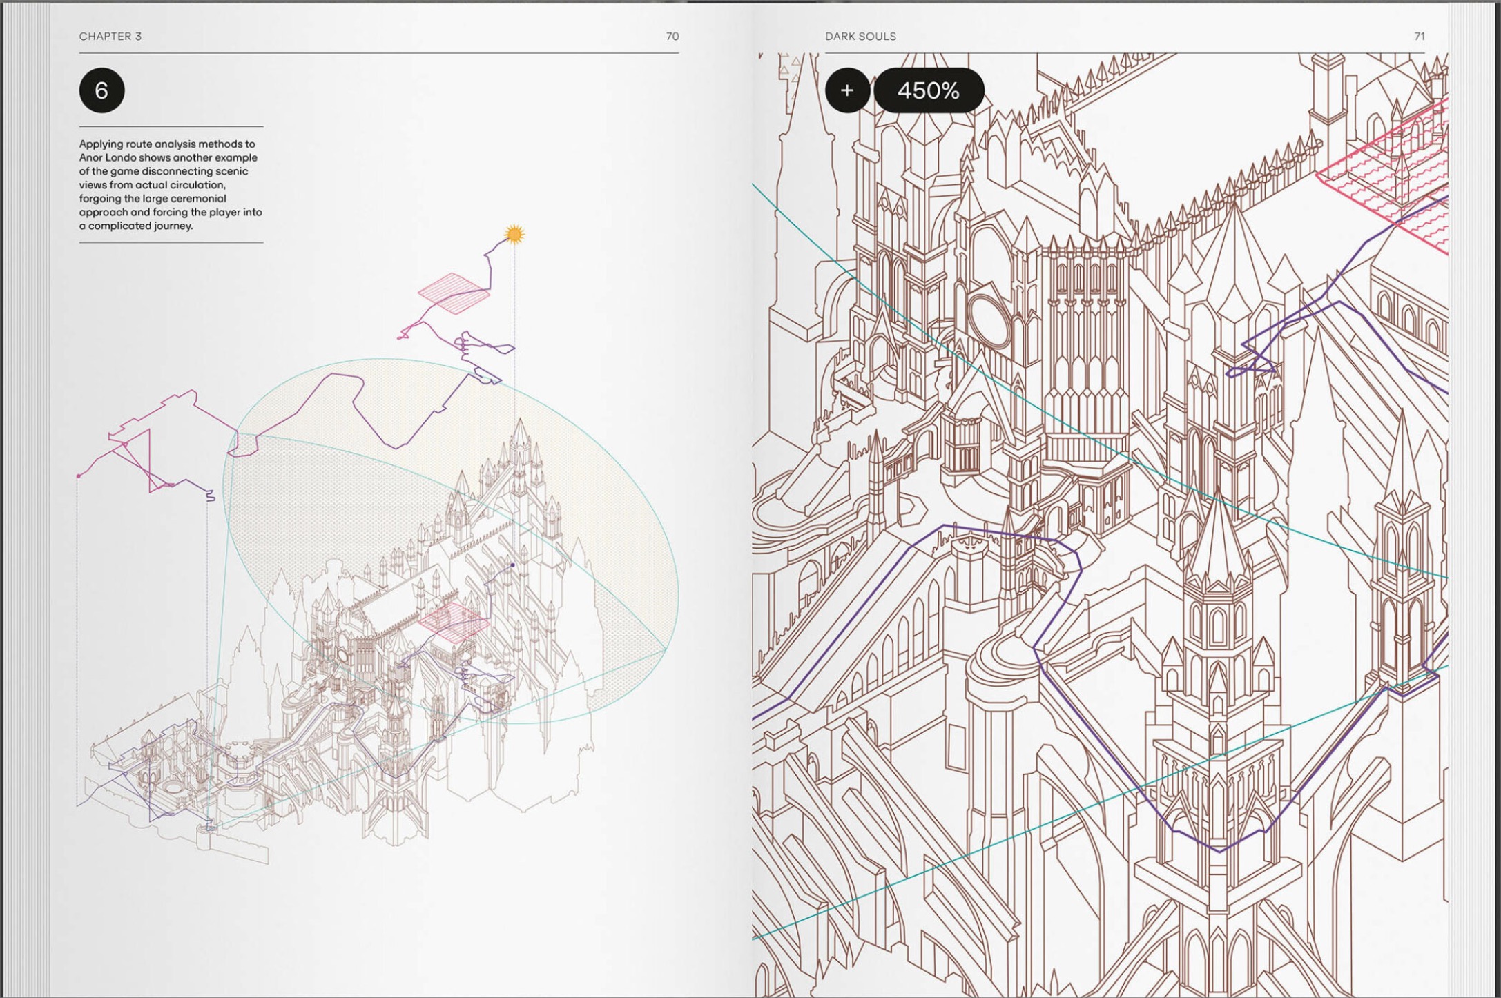Image resolution: width=1501 pixels, height=998 pixels.
Task: Click the 450% zoom level badge
Action: point(929,90)
